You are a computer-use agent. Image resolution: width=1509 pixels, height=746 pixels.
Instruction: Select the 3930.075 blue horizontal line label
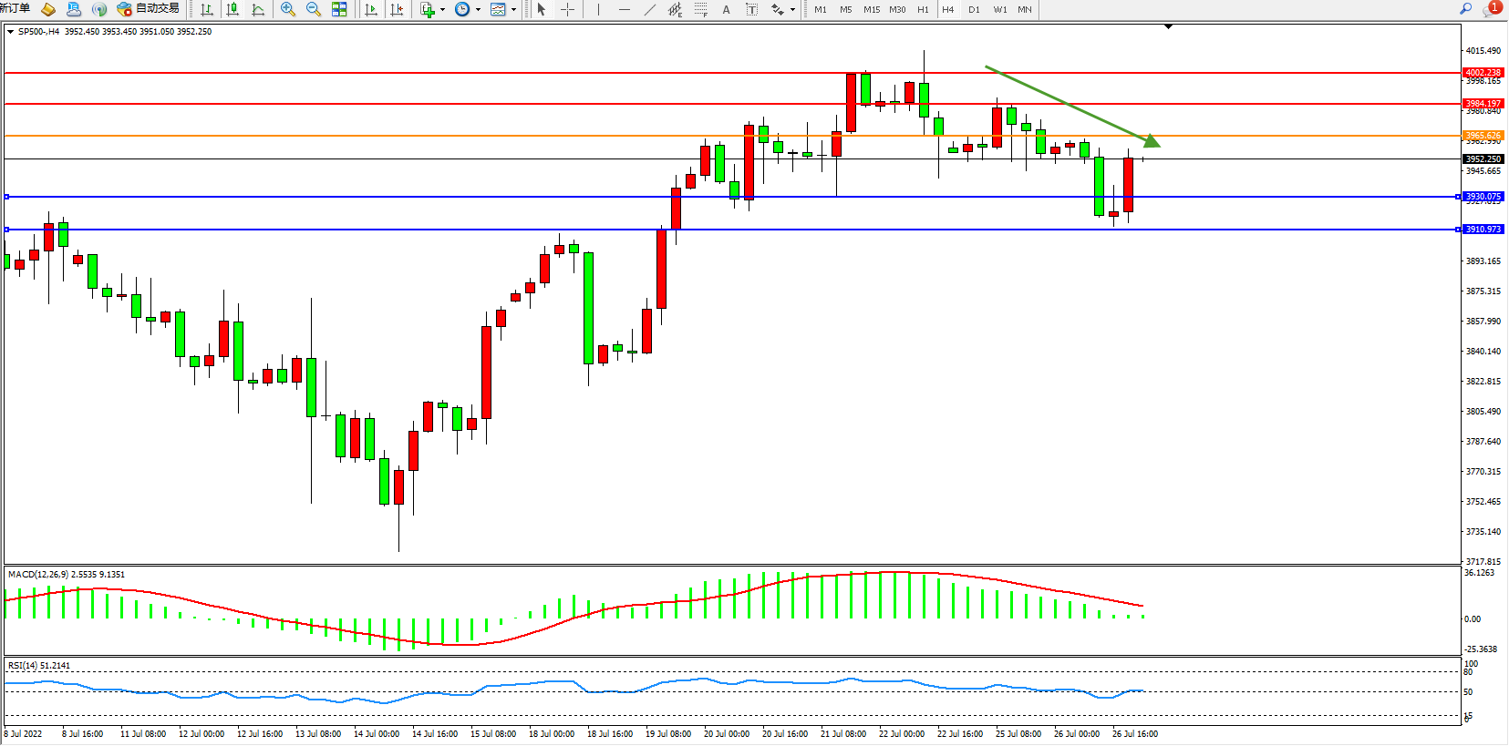coord(1483,197)
